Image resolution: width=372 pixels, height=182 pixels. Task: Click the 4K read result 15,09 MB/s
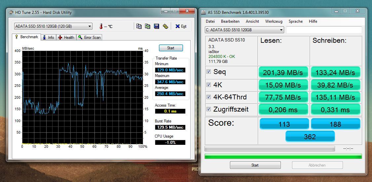(283, 85)
